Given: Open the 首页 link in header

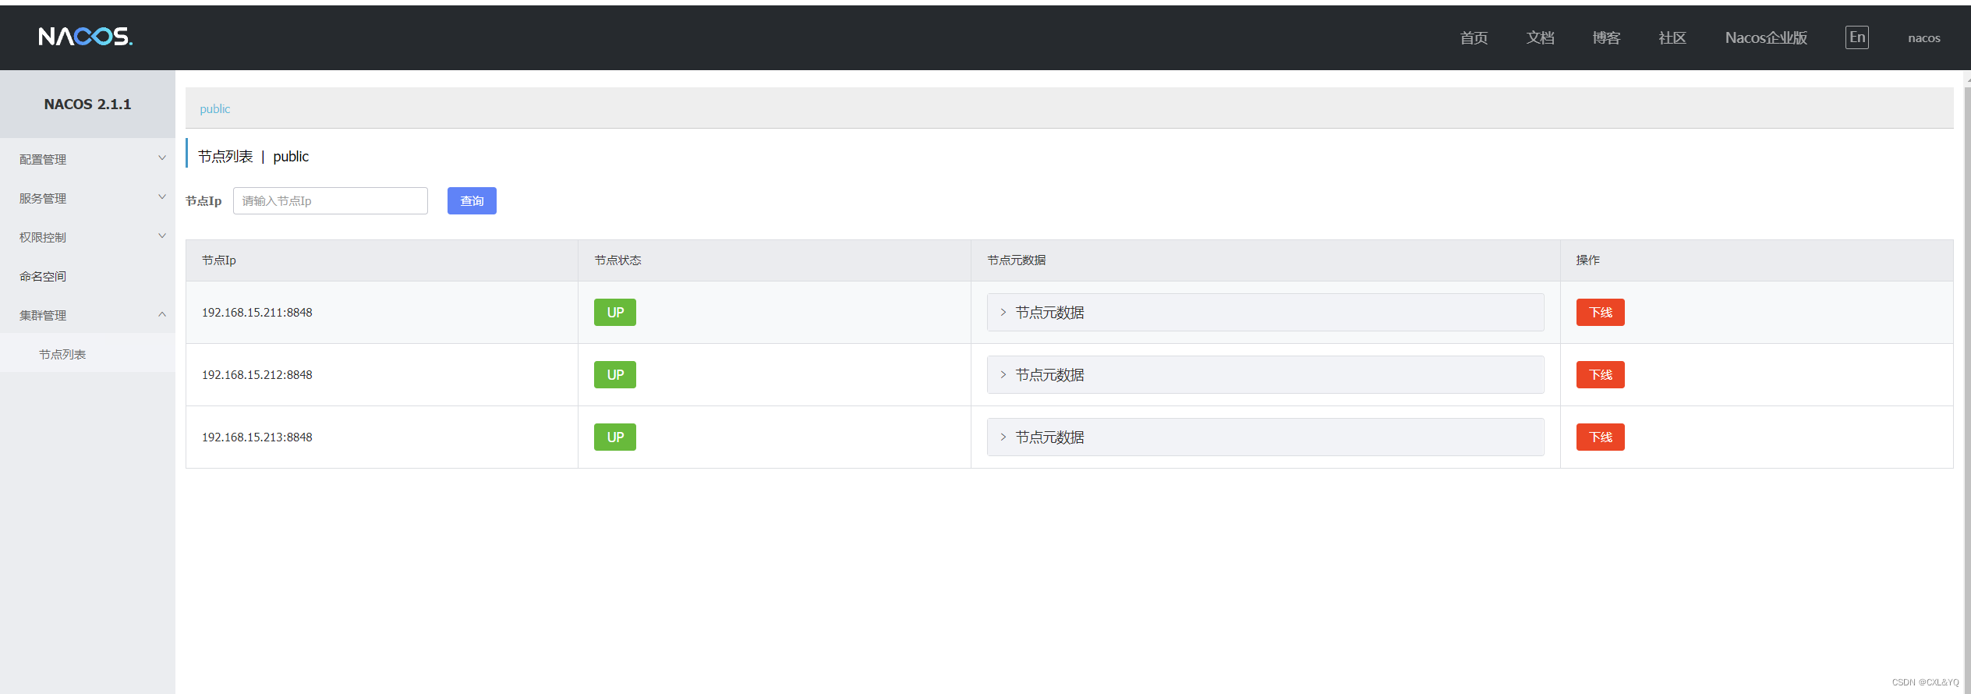Looking at the screenshot, I should [x=1474, y=37].
